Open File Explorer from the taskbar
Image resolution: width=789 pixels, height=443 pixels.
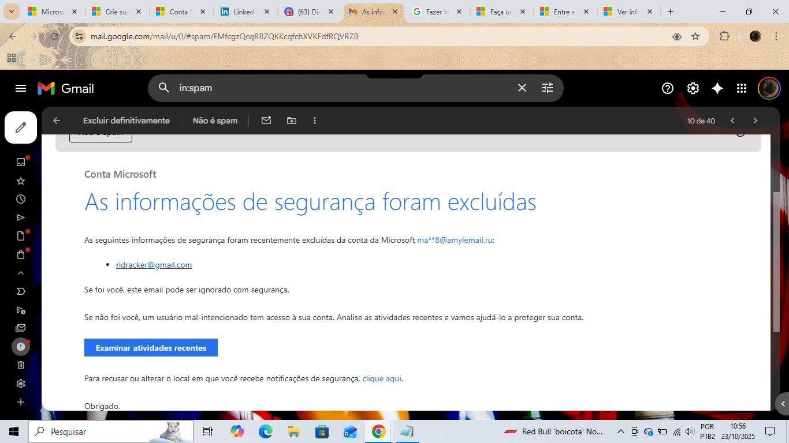coord(293,431)
